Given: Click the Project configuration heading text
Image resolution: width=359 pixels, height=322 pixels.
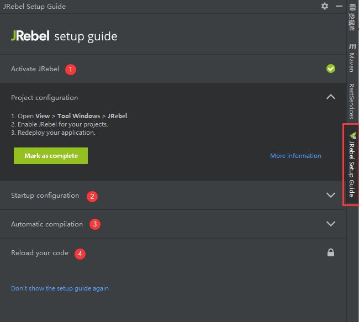Looking at the screenshot, I should [x=44, y=98].
